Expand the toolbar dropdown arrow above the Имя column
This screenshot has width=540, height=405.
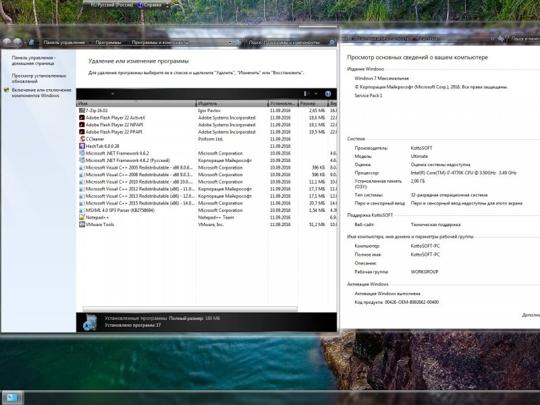pos(113,94)
